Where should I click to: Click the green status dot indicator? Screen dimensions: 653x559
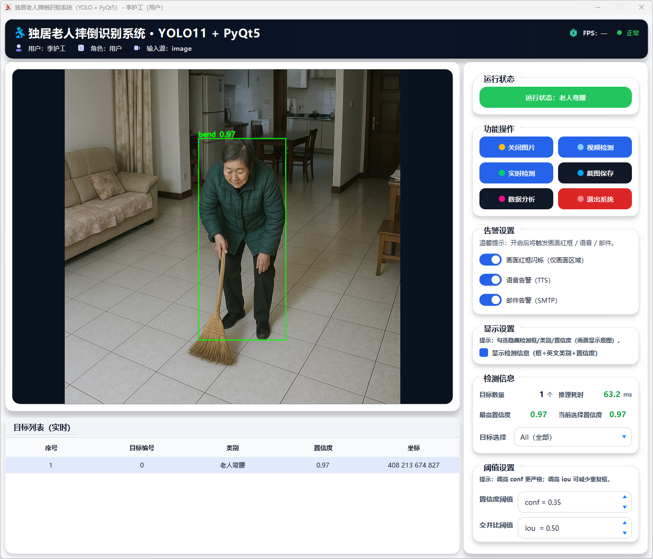click(x=619, y=33)
